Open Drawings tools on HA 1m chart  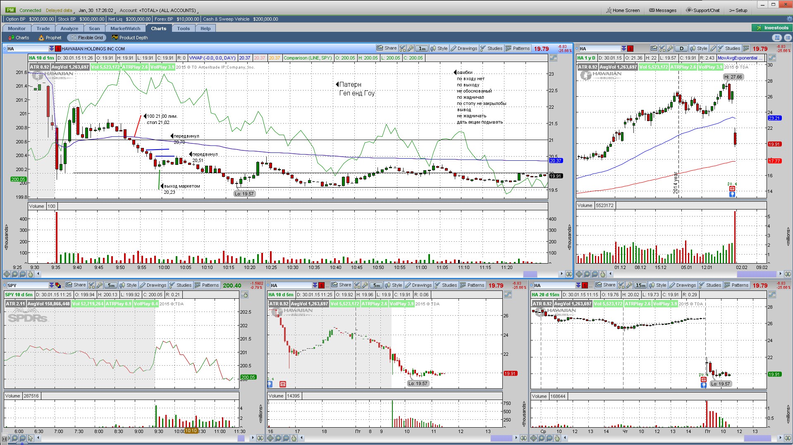pyautogui.click(x=463, y=48)
